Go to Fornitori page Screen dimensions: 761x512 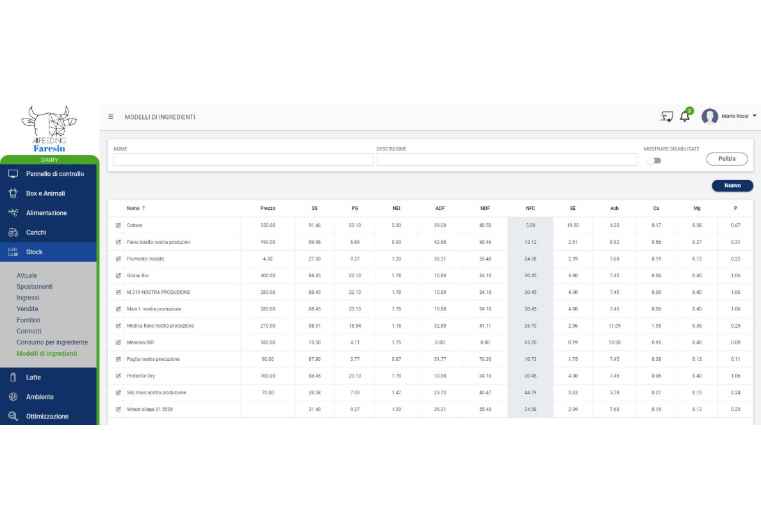28,320
